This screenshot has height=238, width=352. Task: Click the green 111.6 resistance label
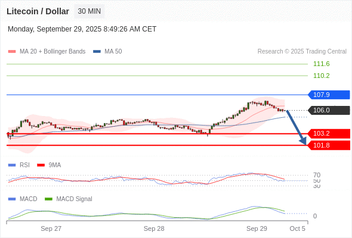(x=321, y=64)
